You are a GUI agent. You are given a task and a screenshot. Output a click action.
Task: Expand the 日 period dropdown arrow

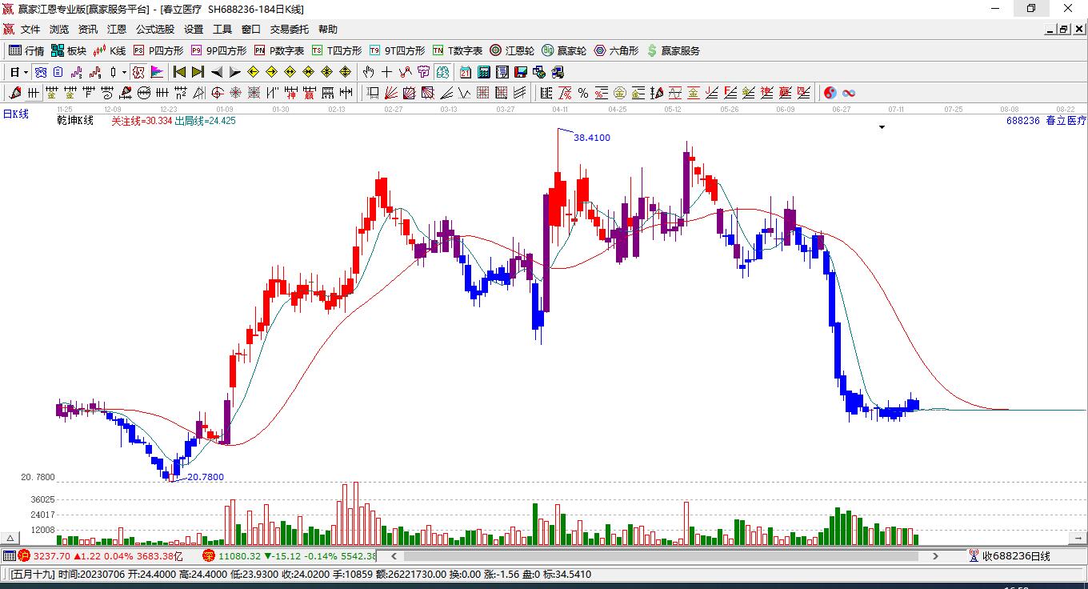[x=26, y=72]
